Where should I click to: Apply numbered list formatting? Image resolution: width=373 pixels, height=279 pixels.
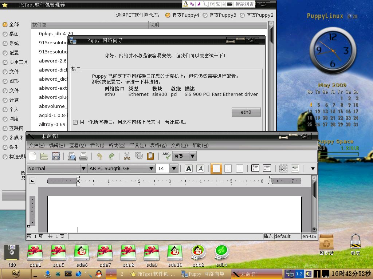[x=255, y=168]
